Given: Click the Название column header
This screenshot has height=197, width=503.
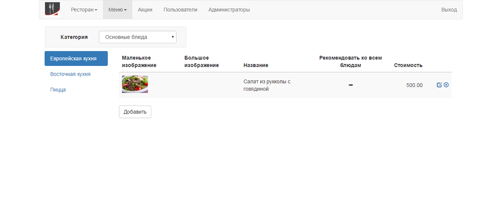Looking at the screenshot, I should tap(256, 65).
